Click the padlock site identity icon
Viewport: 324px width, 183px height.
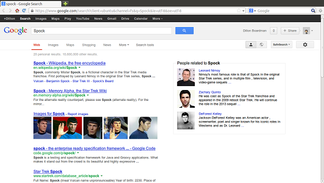click(32, 11)
